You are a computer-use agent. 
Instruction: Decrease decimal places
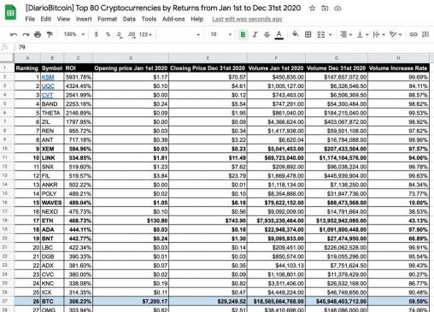coord(120,35)
